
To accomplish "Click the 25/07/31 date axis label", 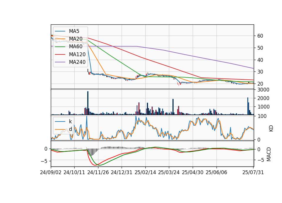I will coord(253,172).
